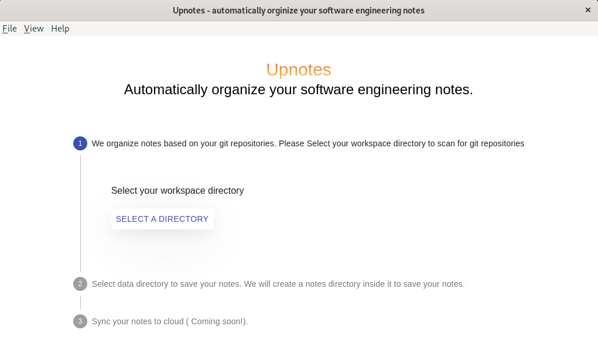Viewport: 598px width, 343px height.
Task: Open the Help menu
Action: [x=60, y=29]
